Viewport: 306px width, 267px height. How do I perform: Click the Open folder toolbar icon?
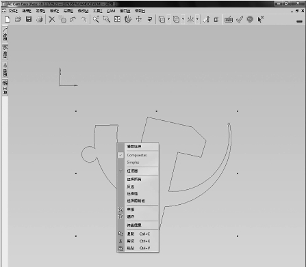coord(18,20)
